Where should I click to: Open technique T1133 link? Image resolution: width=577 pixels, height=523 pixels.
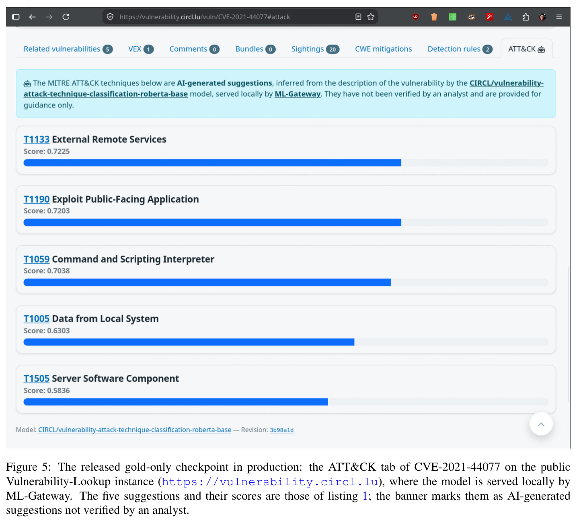coord(37,140)
